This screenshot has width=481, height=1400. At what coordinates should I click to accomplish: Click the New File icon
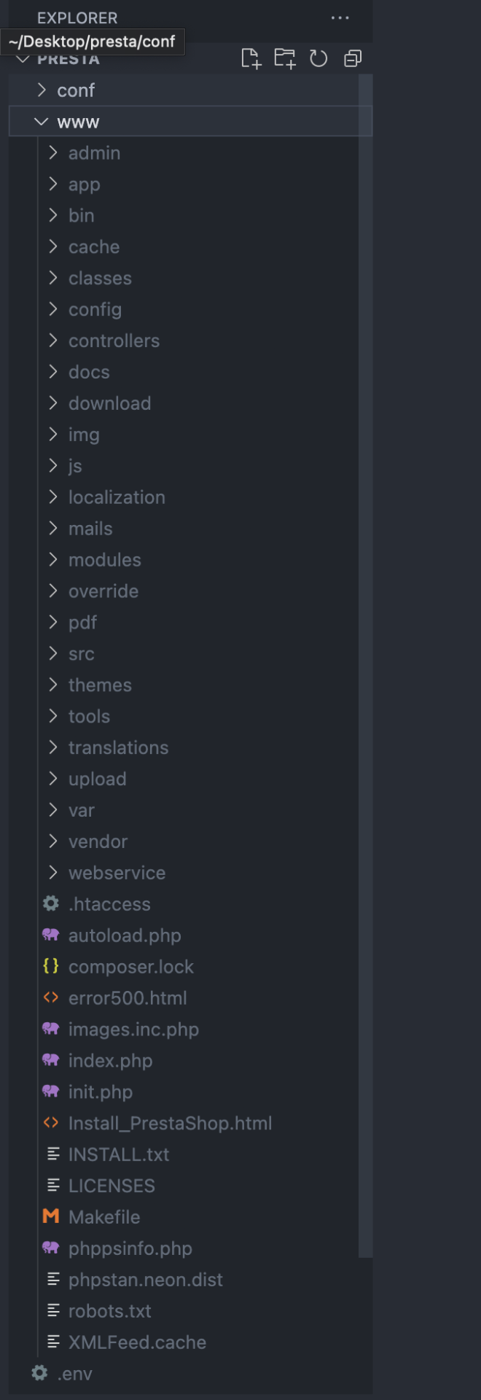251,58
